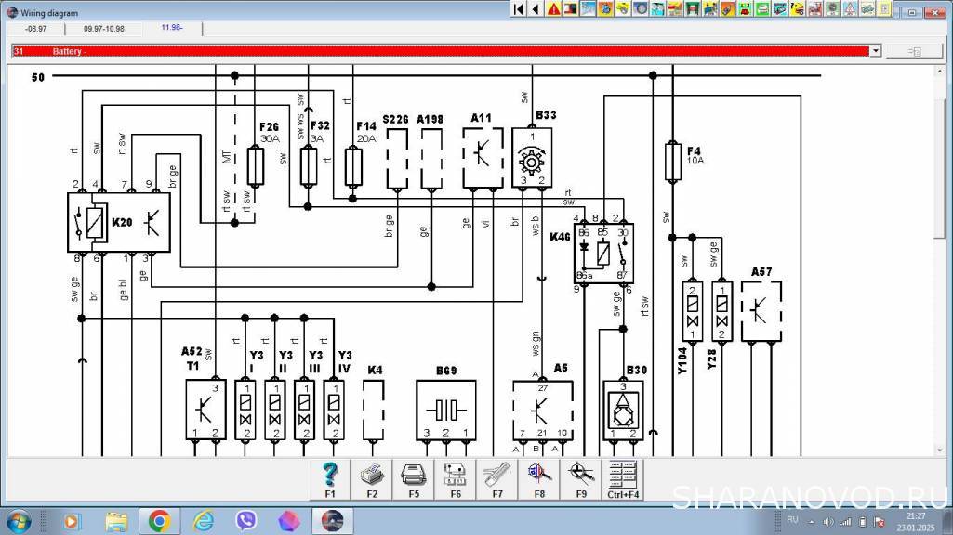Select the 09.97-10.98 date tab
The height and width of the screenshot is (535, 953).
tap(103, 28)
